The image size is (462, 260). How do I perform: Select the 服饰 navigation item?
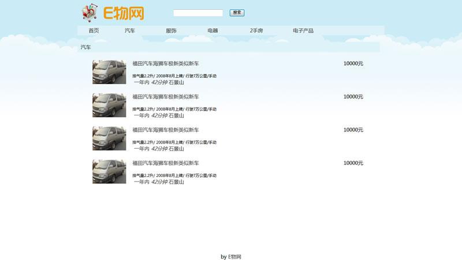pos(171,31)
